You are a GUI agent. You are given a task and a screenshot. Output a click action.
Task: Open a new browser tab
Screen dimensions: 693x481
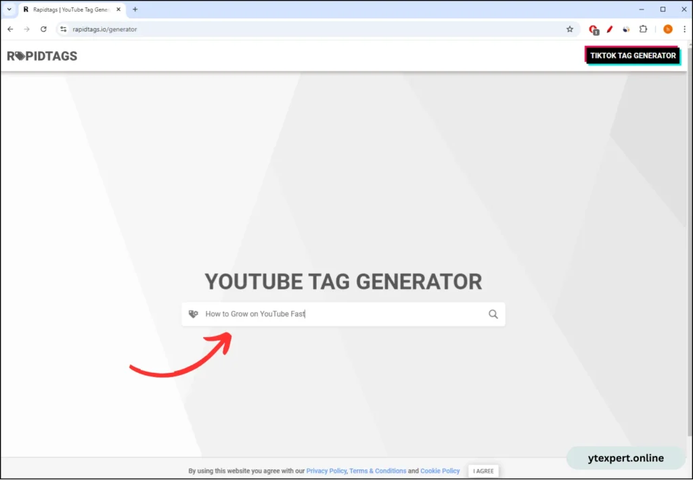point(135,9)
